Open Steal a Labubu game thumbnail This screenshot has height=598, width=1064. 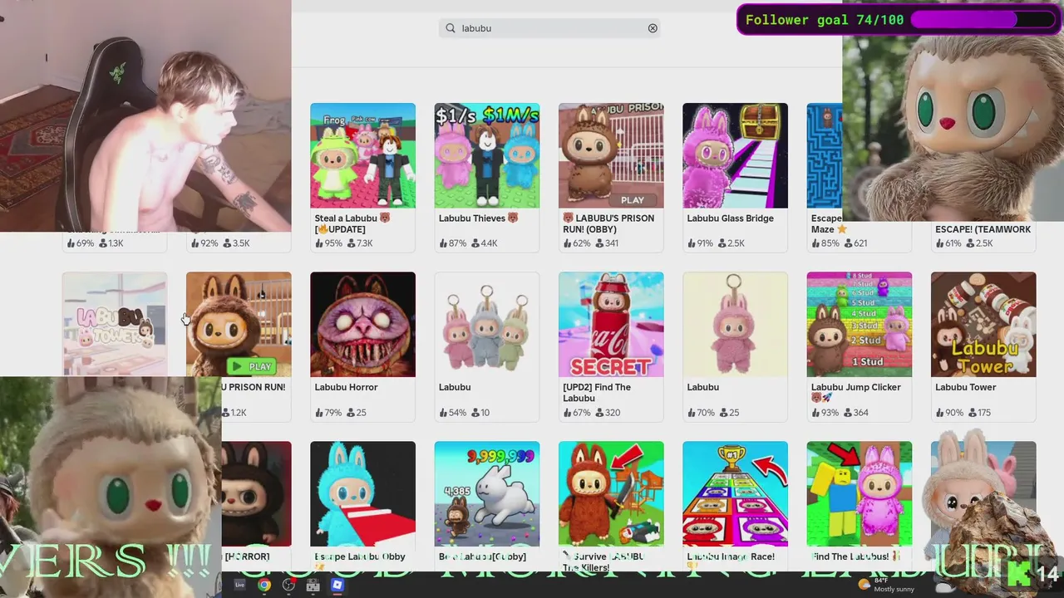coord(362,155)
